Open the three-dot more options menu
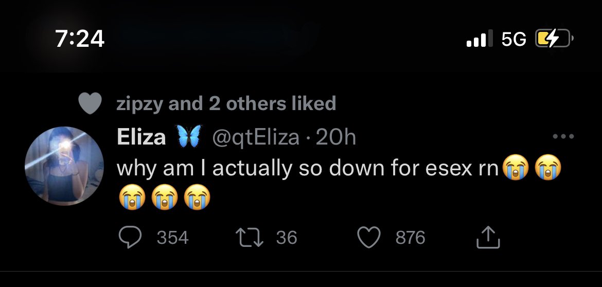This screenshot has width=602, height=287. [562, 137]
